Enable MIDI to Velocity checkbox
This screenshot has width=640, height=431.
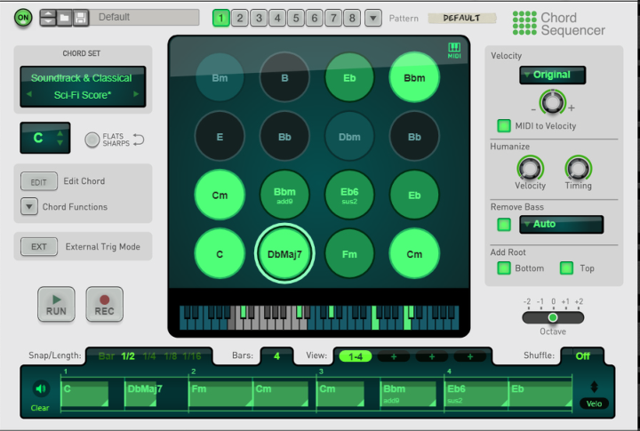coord(504,126)
